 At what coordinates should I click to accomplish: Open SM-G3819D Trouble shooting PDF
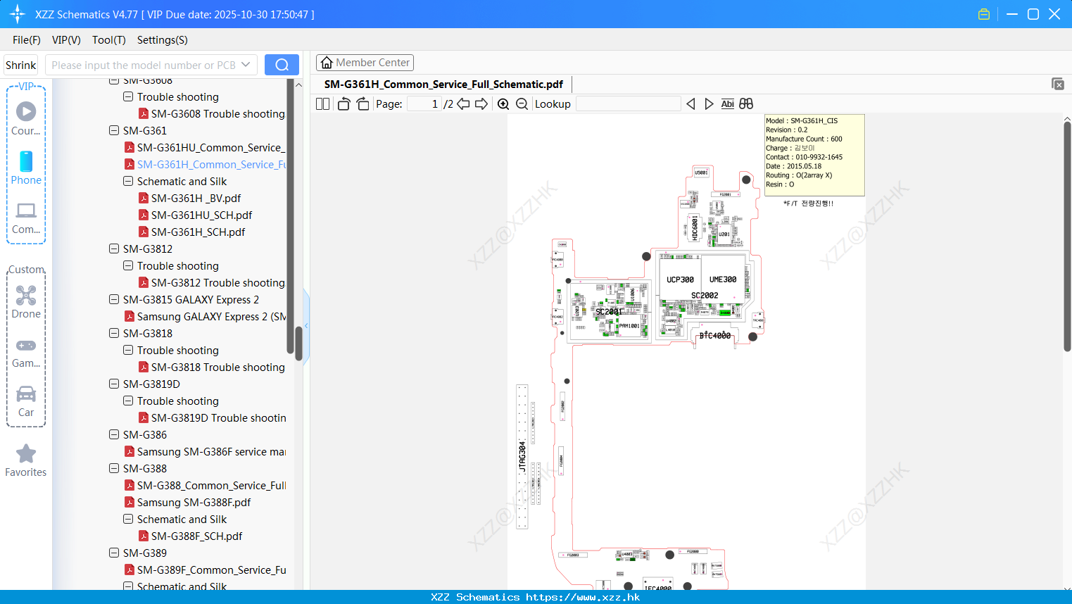click(212, 417)
